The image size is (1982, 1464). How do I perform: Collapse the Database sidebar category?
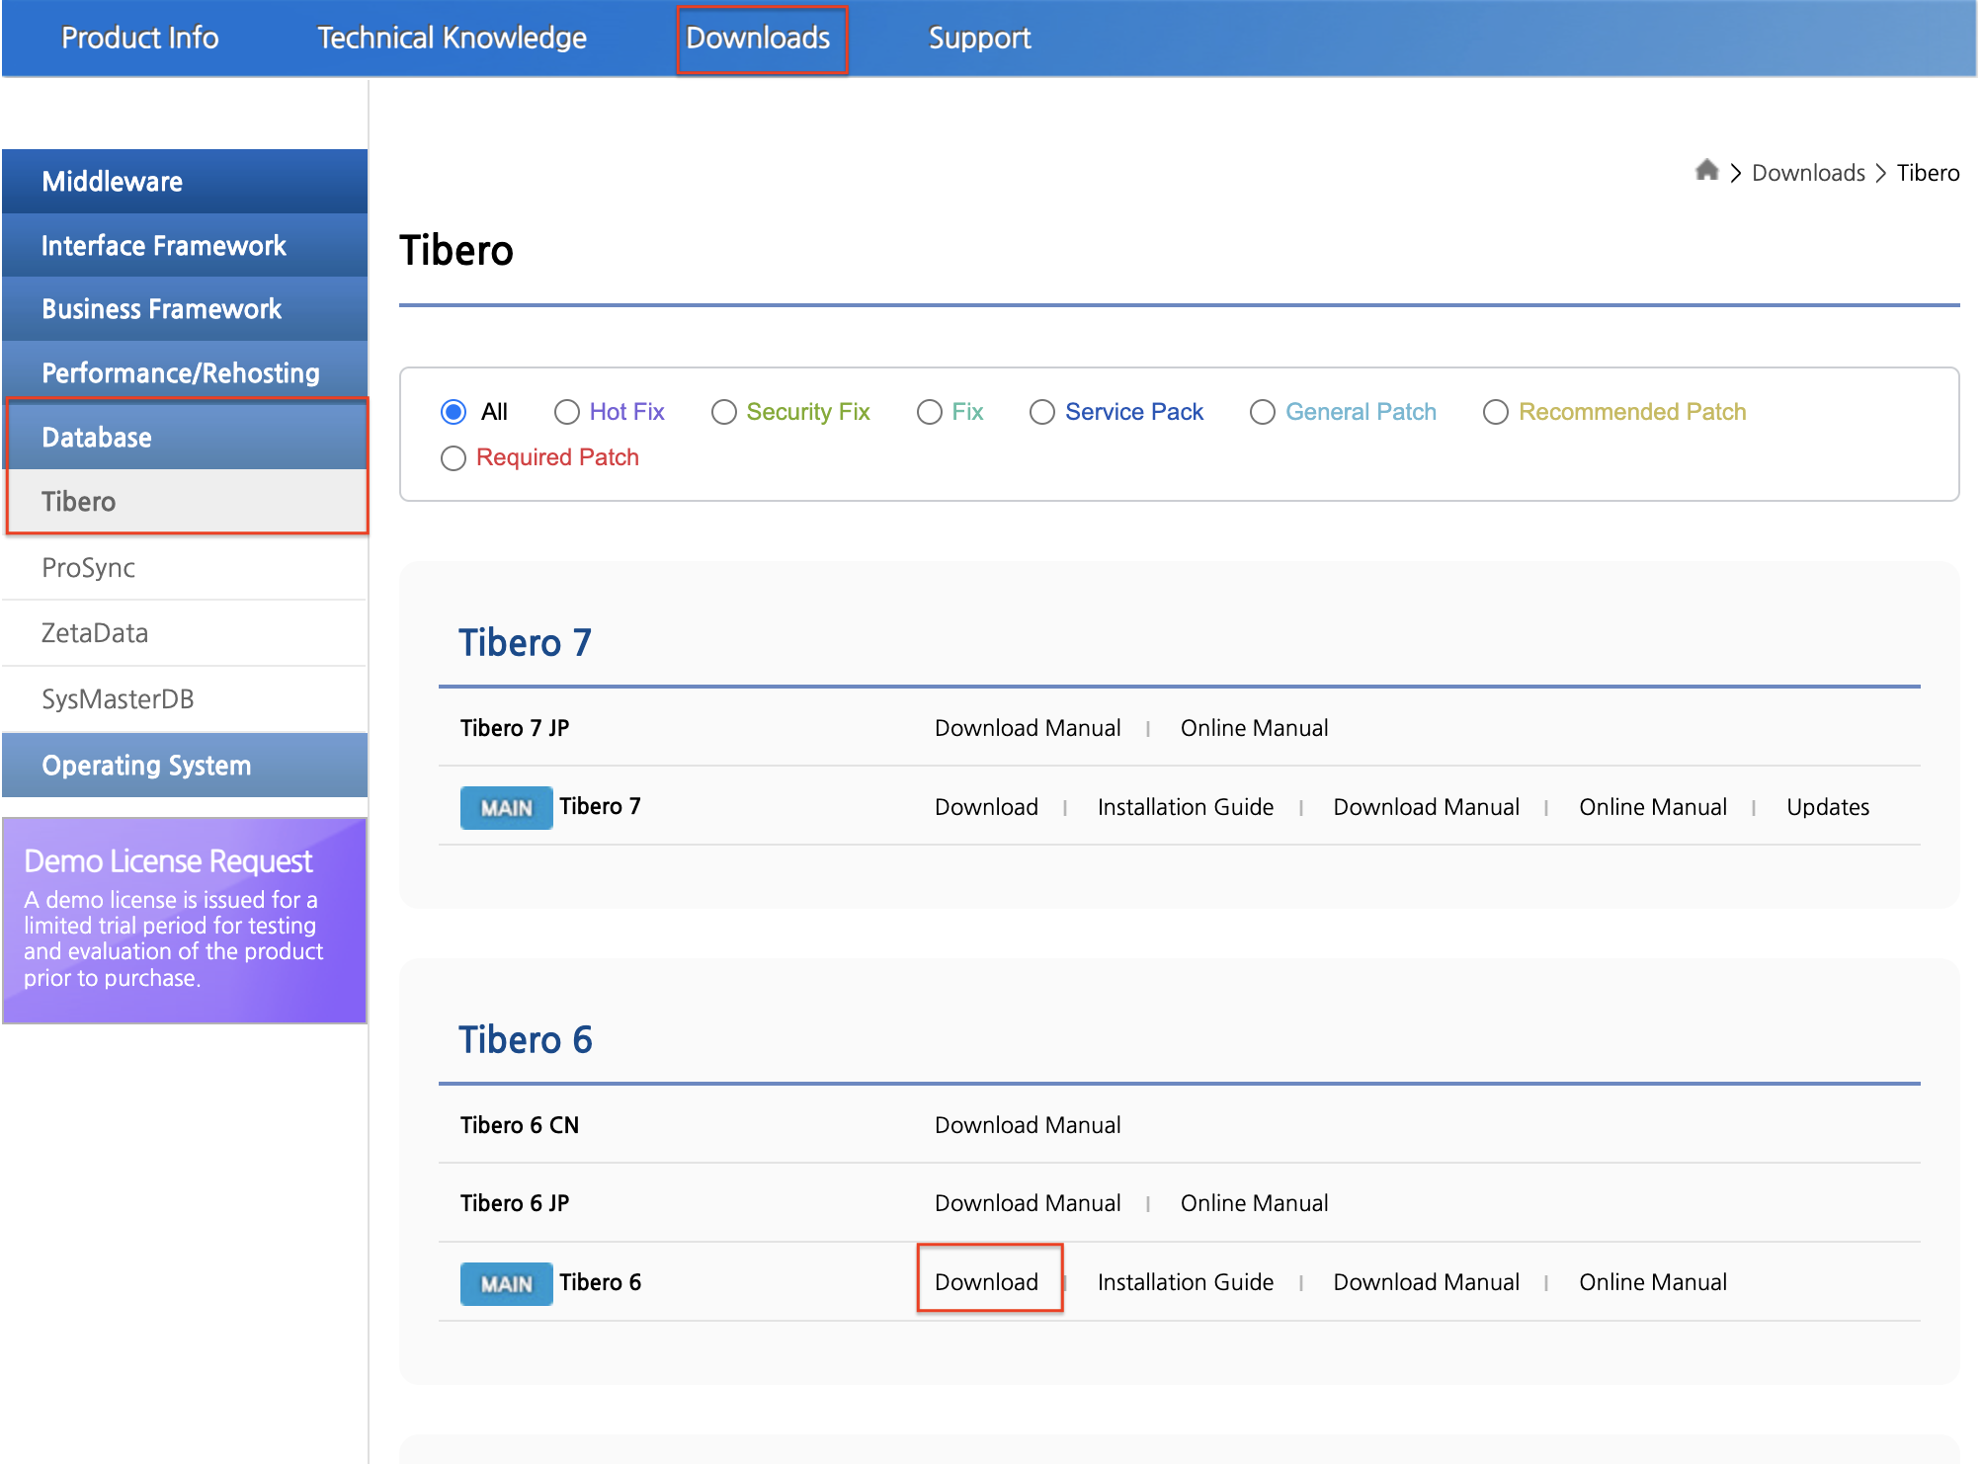(x=185, y=438)
